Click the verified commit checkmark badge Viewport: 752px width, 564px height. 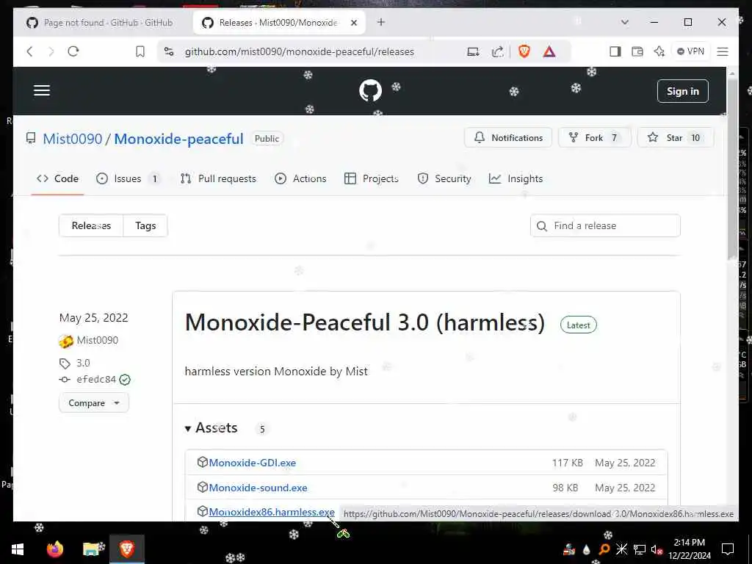(125, 380)
